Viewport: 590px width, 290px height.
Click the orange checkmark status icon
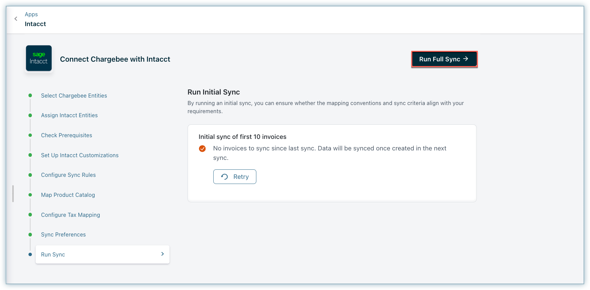tap(202, 149)
